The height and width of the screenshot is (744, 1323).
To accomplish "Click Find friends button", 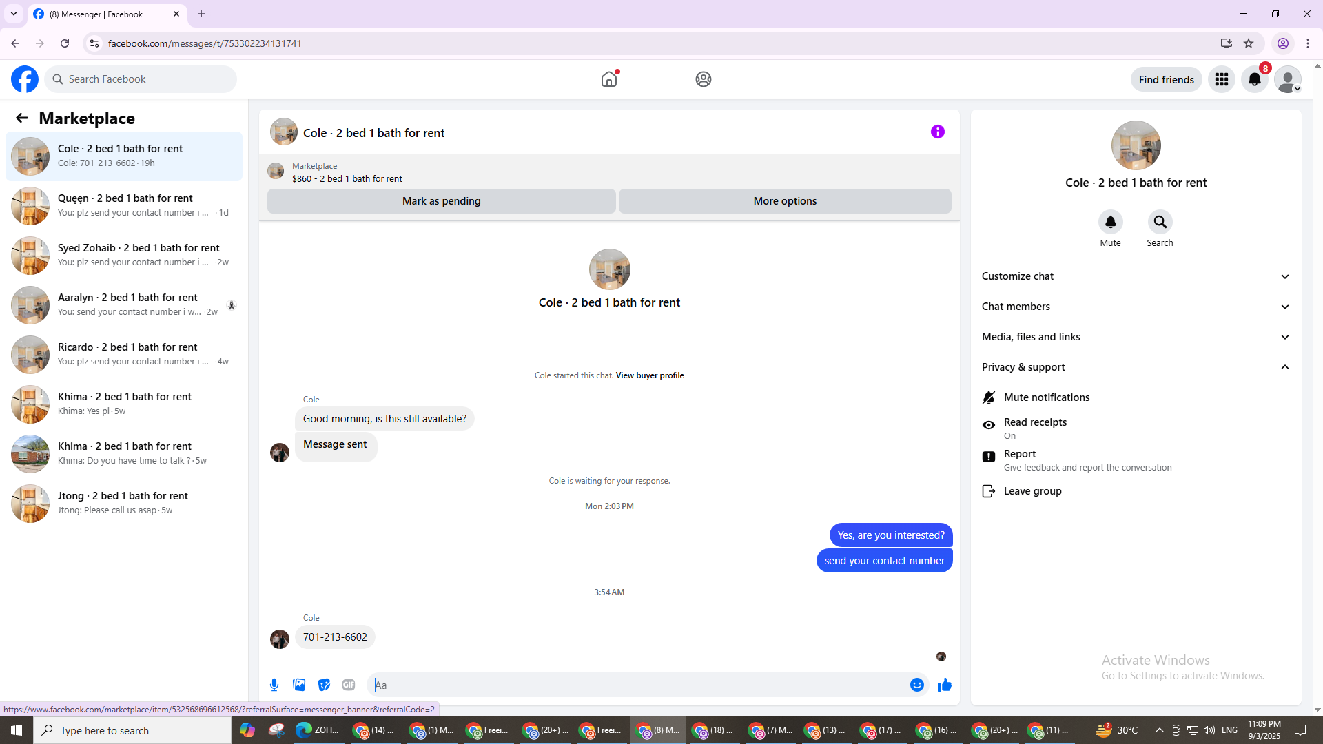I will point(1167,79).
